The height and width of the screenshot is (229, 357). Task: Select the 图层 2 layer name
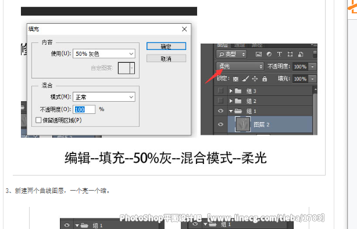(262, 124)
